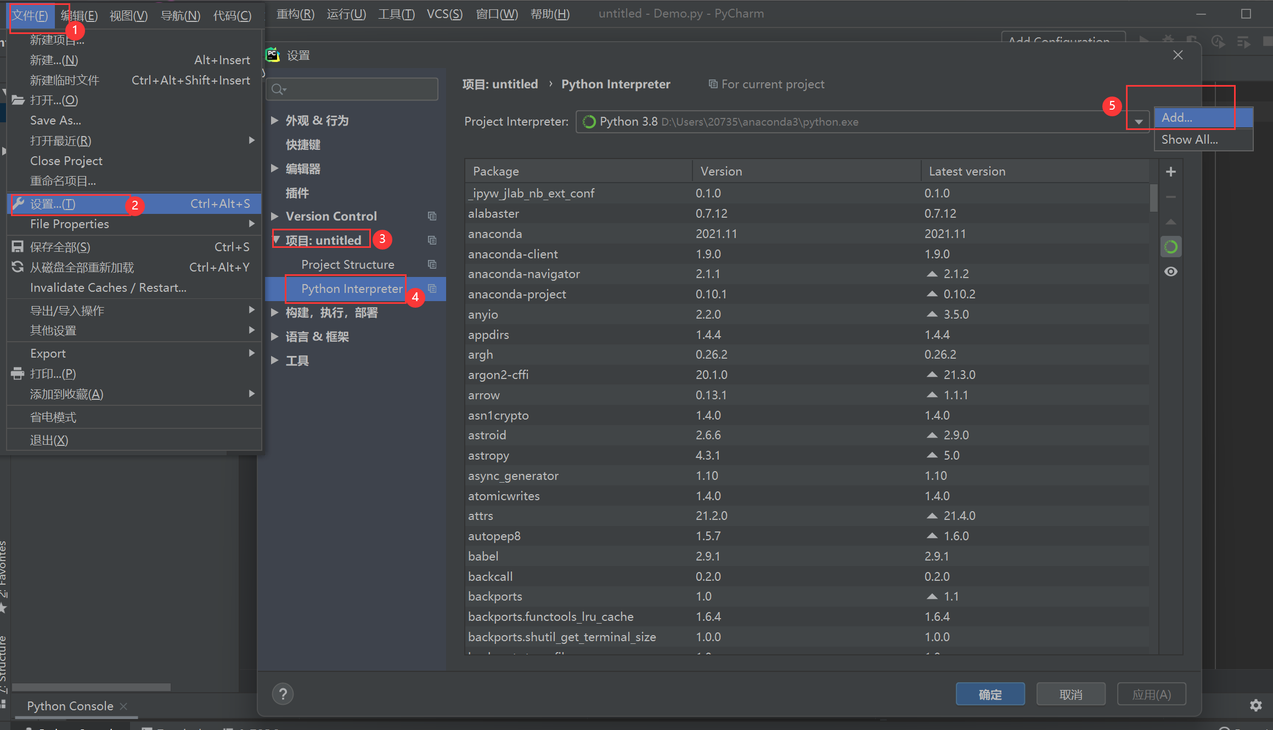Open the 编辑(E) menu

(79, 15)
